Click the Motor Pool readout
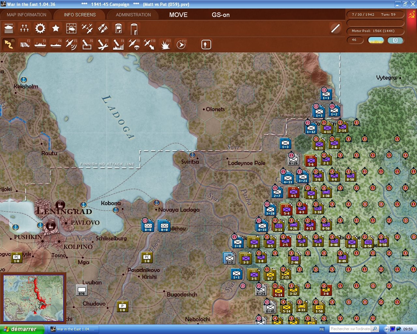 point(375,31)
